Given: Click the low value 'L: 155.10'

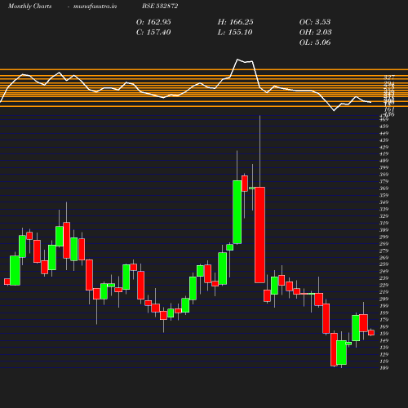Looking at the screenshot, I should pos(235,33).
